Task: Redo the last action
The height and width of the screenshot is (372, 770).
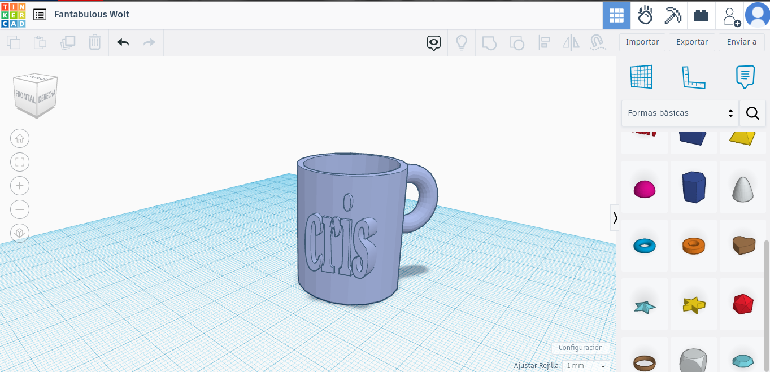Action: tap(149, 42)
